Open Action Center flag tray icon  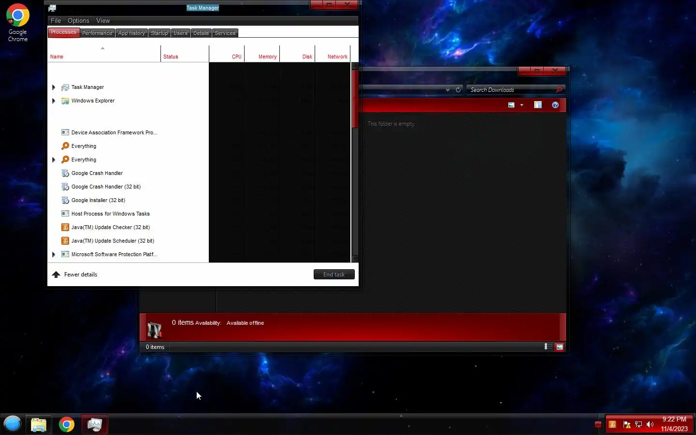(627, 424)
